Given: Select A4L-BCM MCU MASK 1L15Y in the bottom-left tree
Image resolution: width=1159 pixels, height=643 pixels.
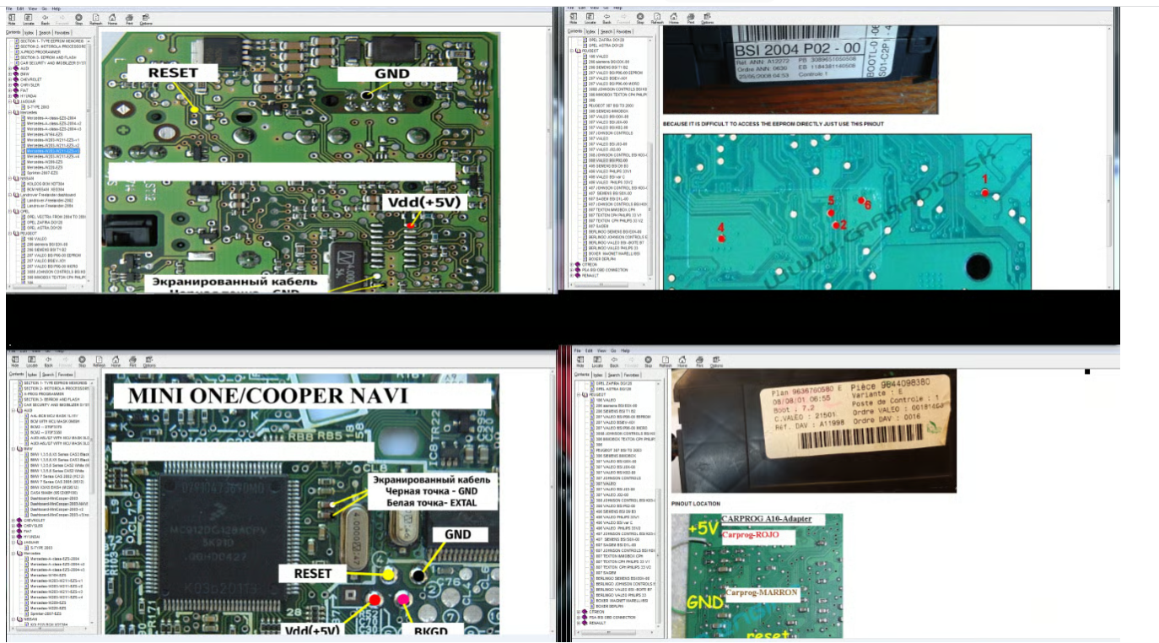Looking at the screenshot, I should (53, 416).
